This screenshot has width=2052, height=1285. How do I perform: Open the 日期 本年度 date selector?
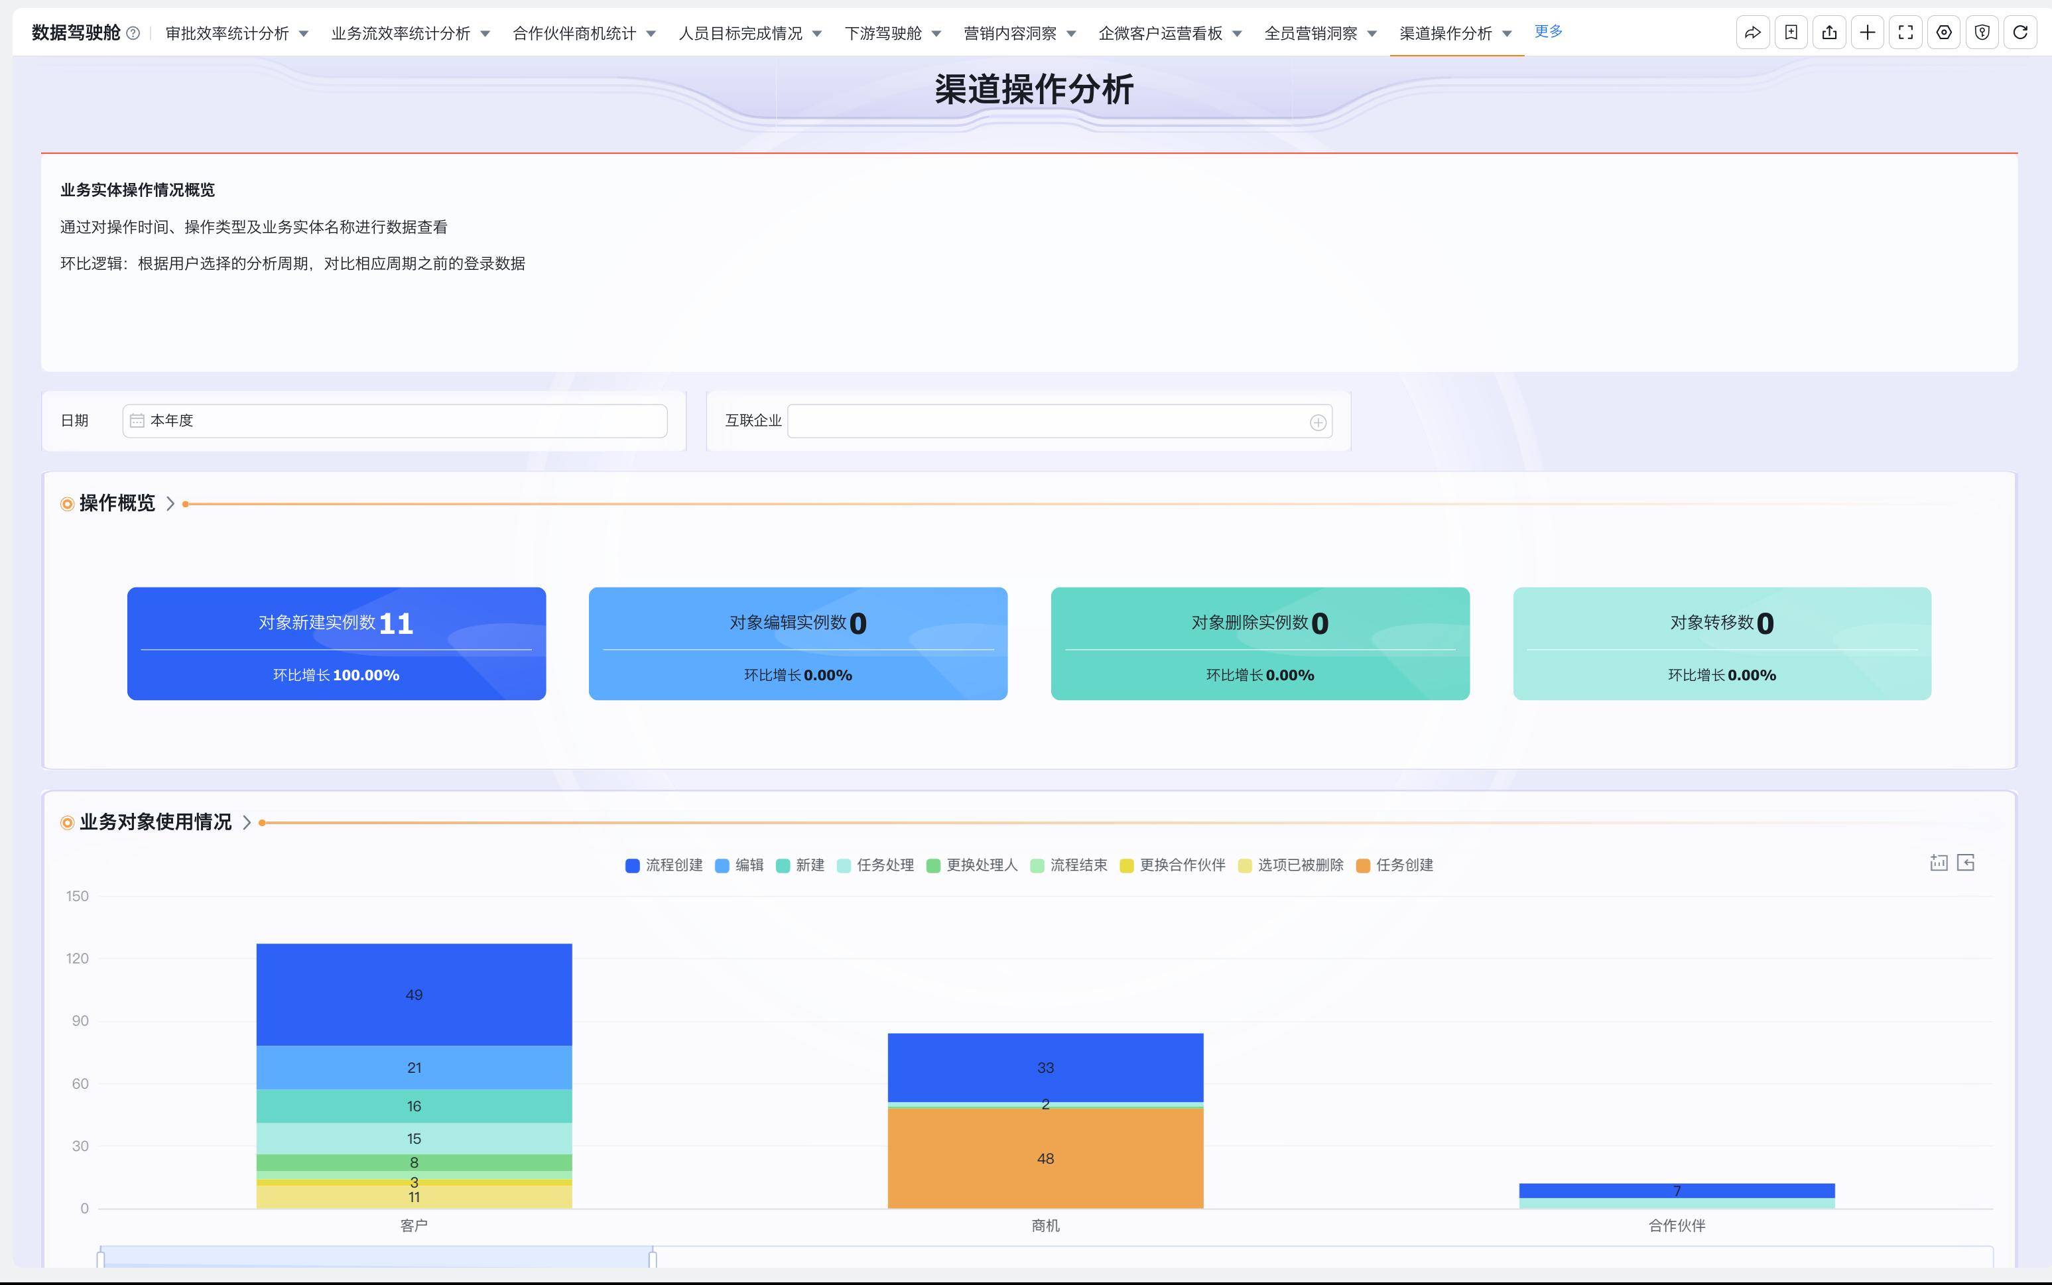pos(395,420)
